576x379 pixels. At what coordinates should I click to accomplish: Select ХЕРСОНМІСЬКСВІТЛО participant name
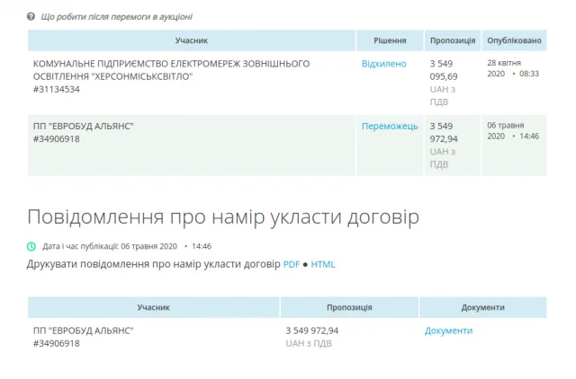pos(171,70)
